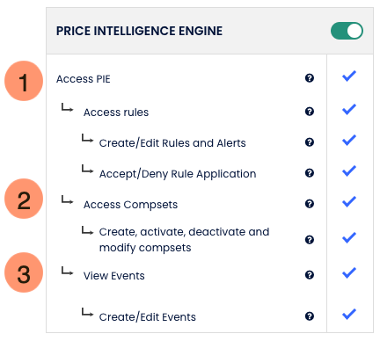The height and width of the screenshot is (341, 380).
Task: Show help for modify compsets permission
Action: coord(310,240)
